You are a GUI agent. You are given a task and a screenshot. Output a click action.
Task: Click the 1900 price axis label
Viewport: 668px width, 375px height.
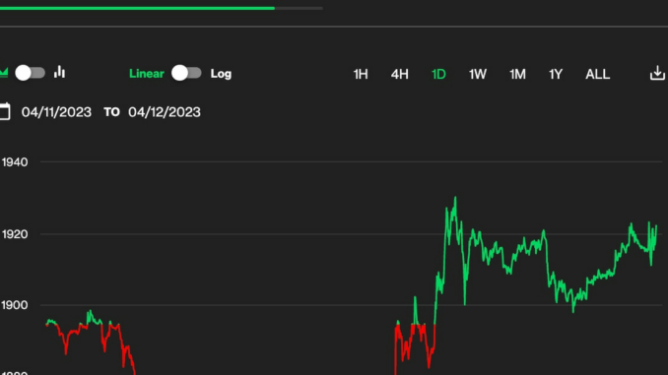pyautogui.click(x=15, y=305)
